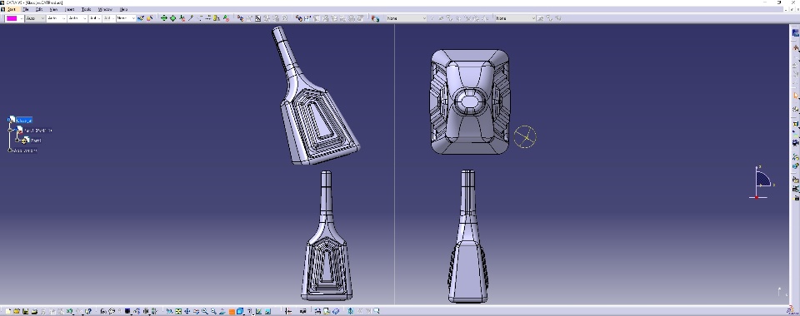Click the Print icon in standard toolbar
This screenshot has width=800, height=316.
(34, 311)
